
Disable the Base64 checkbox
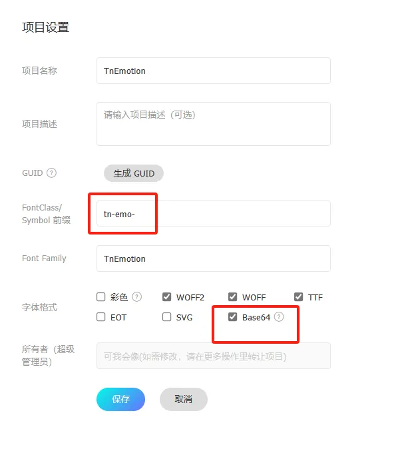(x=232, y=317)
